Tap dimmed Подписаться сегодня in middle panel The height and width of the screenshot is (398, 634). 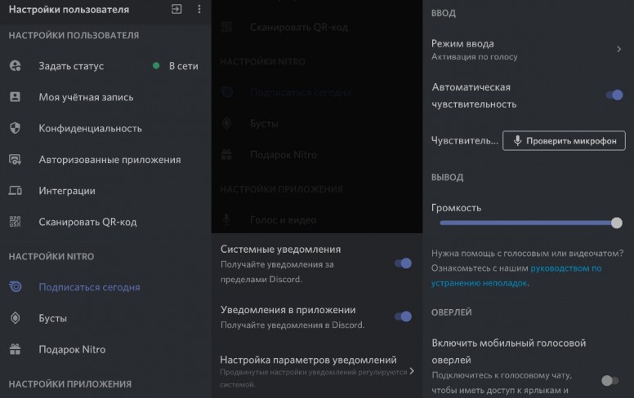(x=301, y=92)
